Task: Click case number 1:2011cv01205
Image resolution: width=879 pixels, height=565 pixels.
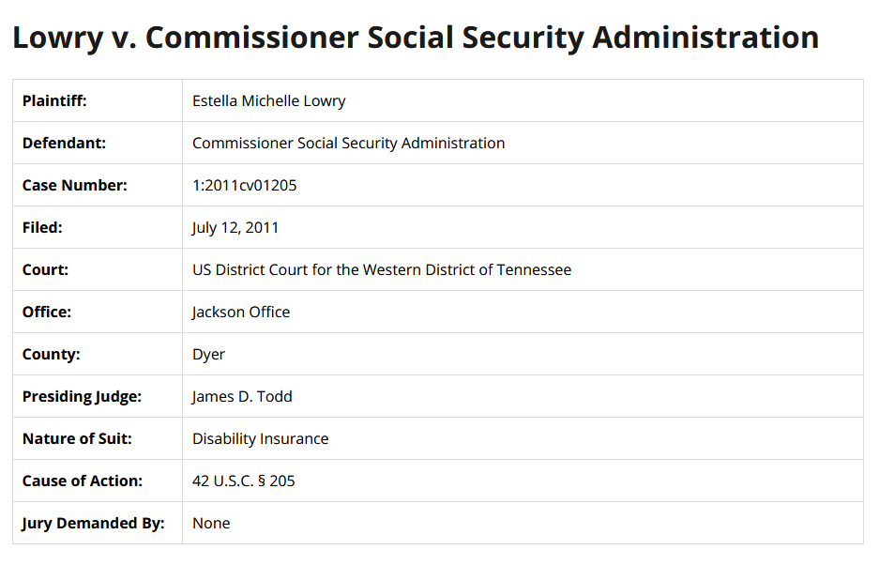Action: pos(244,185)
